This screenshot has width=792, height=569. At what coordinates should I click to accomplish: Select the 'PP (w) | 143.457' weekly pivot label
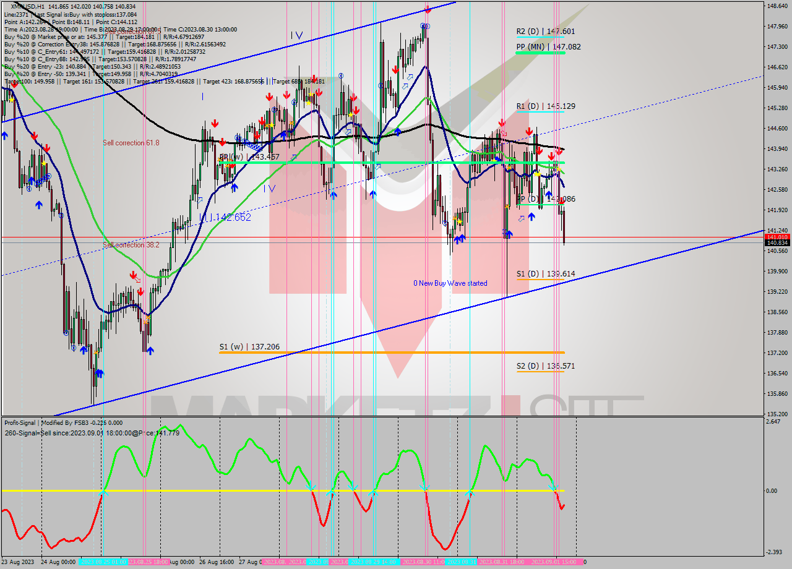(249, 157)
